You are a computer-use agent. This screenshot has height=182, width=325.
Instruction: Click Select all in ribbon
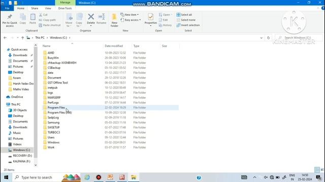point(184,15)
